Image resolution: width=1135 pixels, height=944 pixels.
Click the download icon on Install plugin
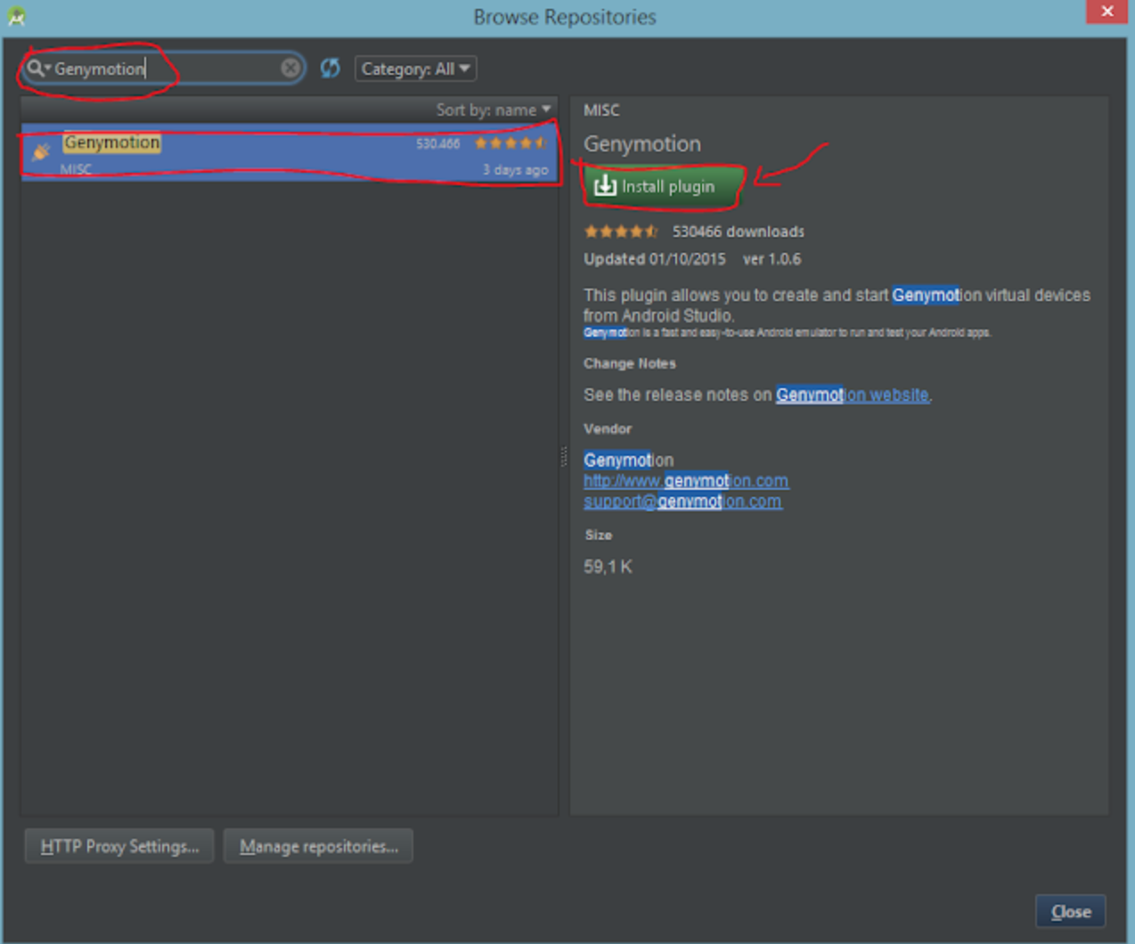click(605, 185)
